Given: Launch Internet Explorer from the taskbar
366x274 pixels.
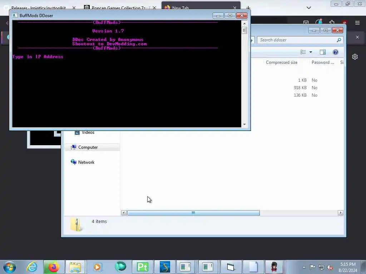Looking at the screenshot, I should [32, 267].
